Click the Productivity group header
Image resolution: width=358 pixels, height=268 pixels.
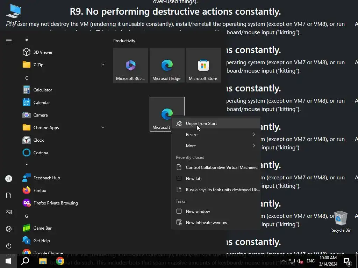pos(124,41)
